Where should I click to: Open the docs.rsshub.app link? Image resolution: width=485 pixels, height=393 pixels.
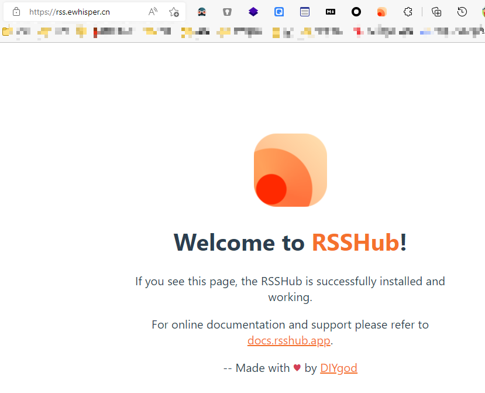tap(289, 340)
